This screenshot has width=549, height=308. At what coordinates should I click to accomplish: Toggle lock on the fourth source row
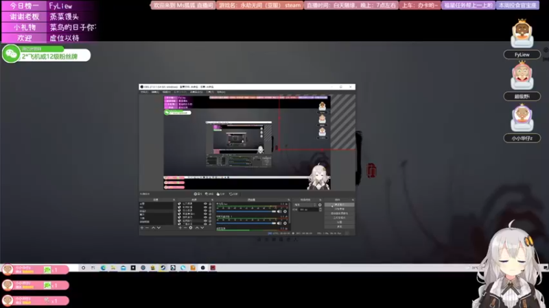(210, 214)
